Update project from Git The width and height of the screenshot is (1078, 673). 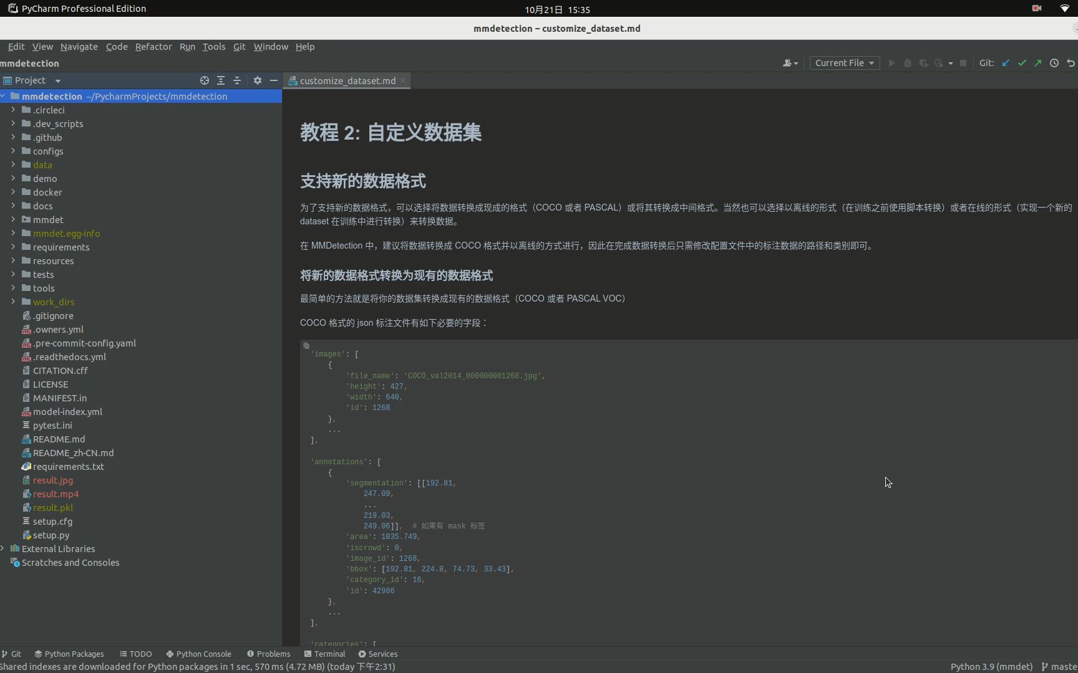point(1006,63)
